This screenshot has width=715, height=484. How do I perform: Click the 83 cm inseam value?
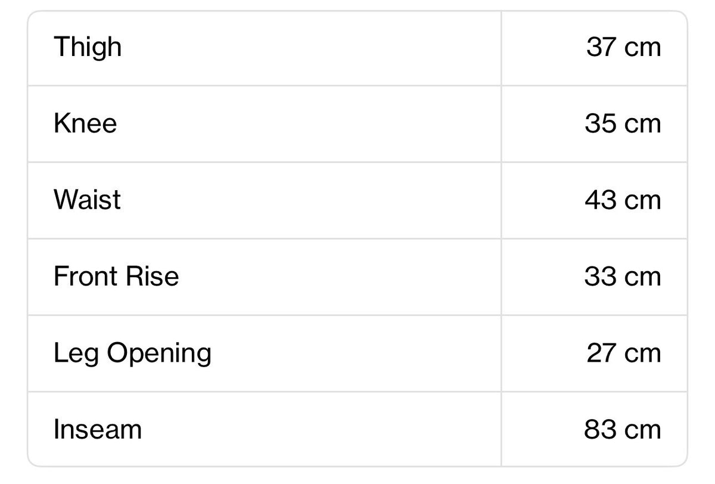point(623,429)
